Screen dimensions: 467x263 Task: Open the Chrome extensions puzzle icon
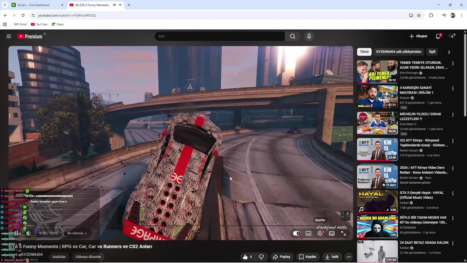[x=431, y=15]
